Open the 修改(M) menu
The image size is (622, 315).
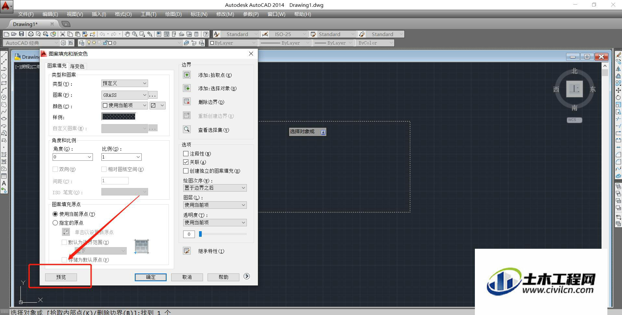(x=225, y=14)
